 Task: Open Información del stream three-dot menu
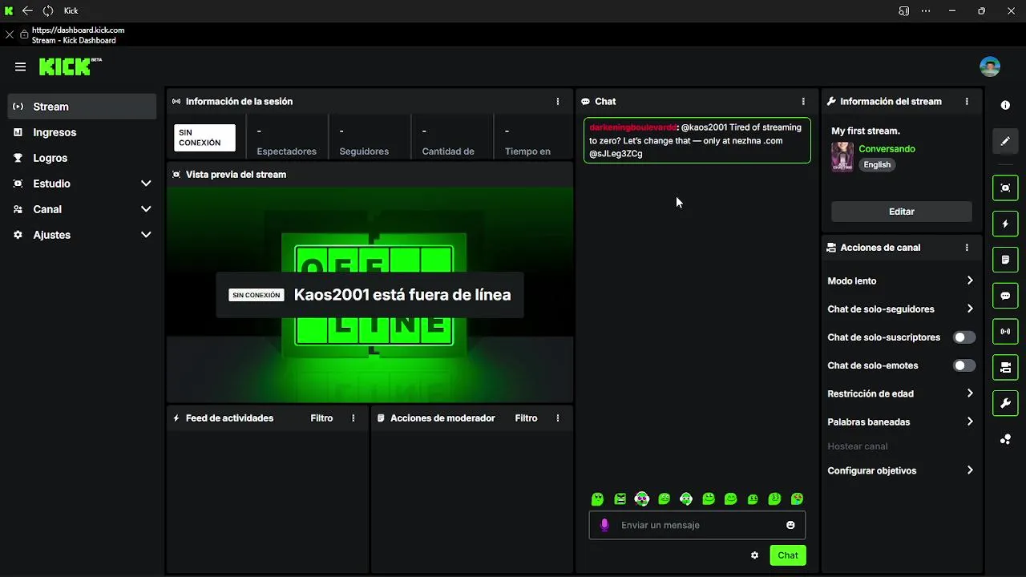tap(967, 102)
